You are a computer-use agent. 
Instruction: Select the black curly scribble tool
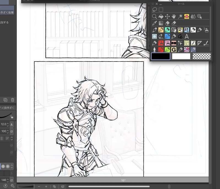coord(180,36)
